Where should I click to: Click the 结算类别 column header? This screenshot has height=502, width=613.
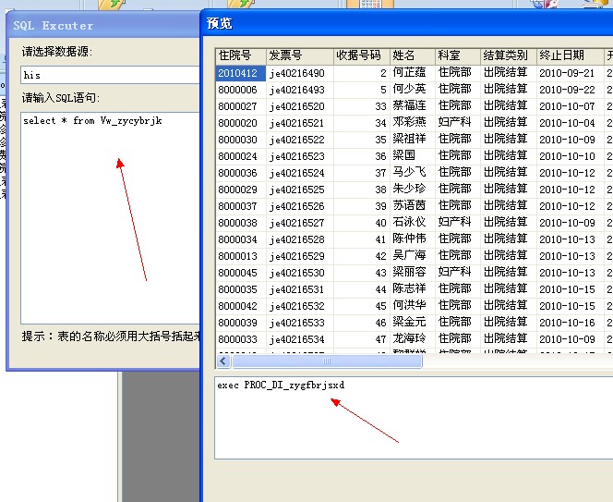coord(508,55)
